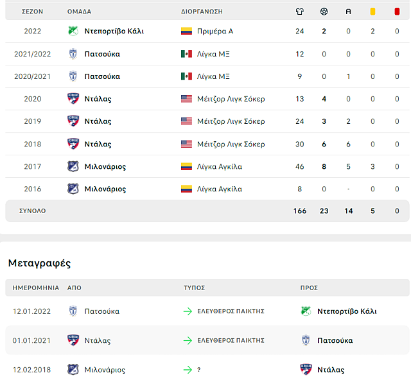The height and width of the screenshot is (382, 411).
Task: Click the shirt appearances column icon
Action: (x=300, y=12)
